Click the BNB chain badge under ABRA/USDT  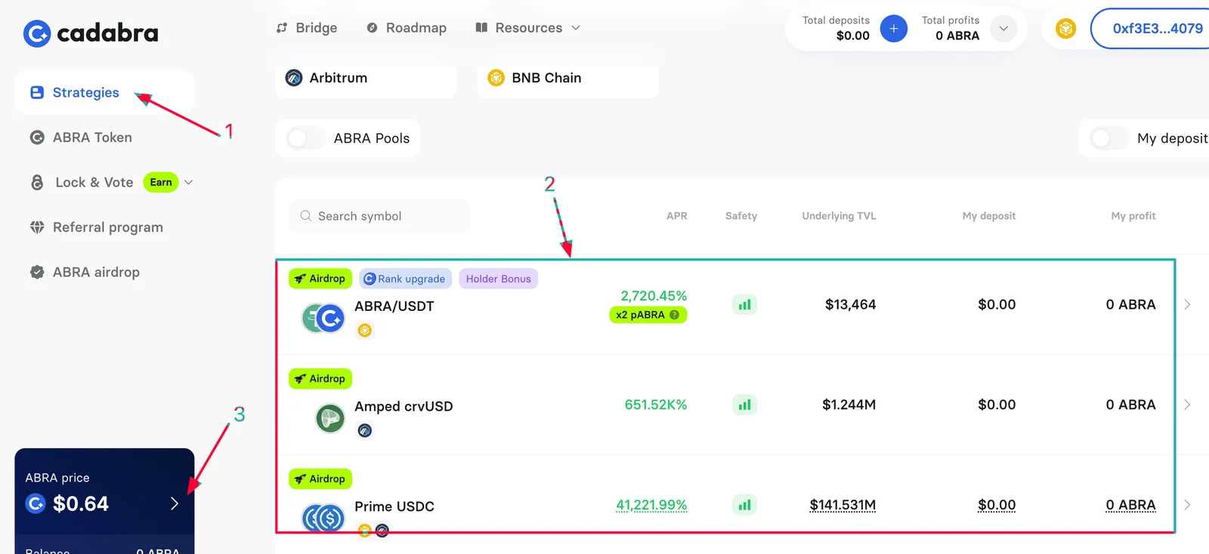[x=365, y=330]
